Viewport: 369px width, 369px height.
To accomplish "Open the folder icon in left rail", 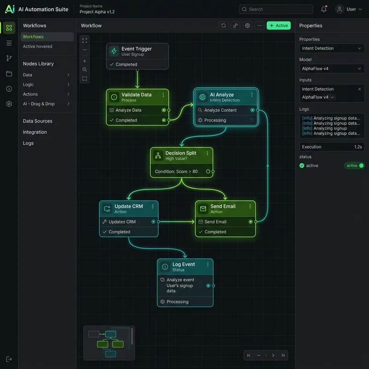I will 9,74.
